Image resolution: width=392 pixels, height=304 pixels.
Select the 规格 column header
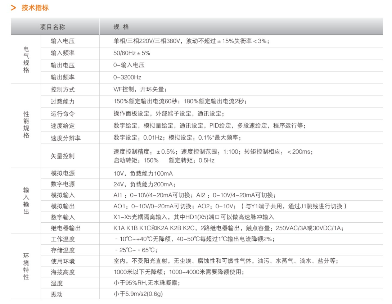tap(121, 27)
